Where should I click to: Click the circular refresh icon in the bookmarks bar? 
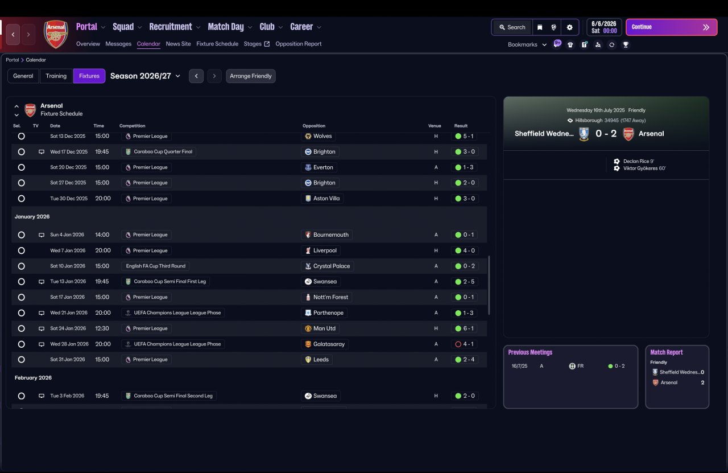click(x=611, y=44)
